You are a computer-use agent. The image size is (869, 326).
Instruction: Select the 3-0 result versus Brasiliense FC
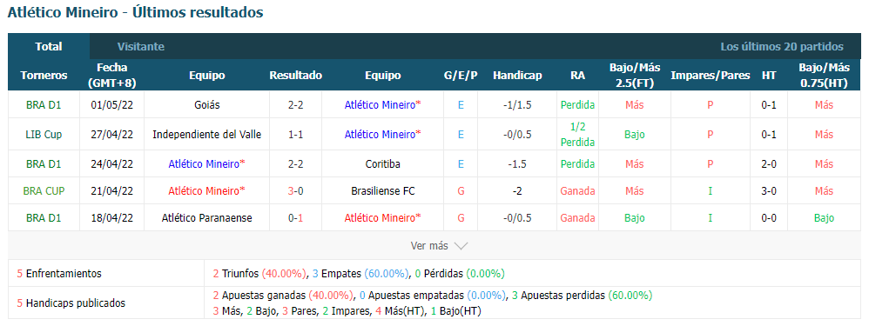point(295,191)
